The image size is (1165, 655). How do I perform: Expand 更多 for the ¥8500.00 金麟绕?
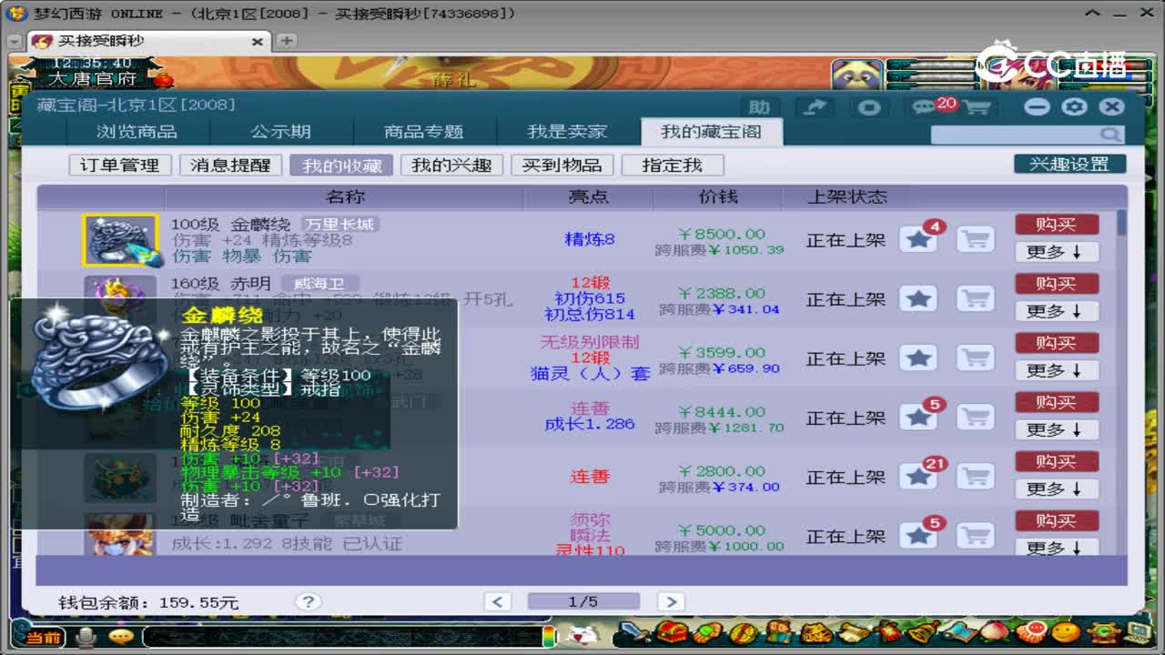[1057, 252]
